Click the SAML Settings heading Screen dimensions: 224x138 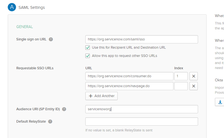click(31, 7)
